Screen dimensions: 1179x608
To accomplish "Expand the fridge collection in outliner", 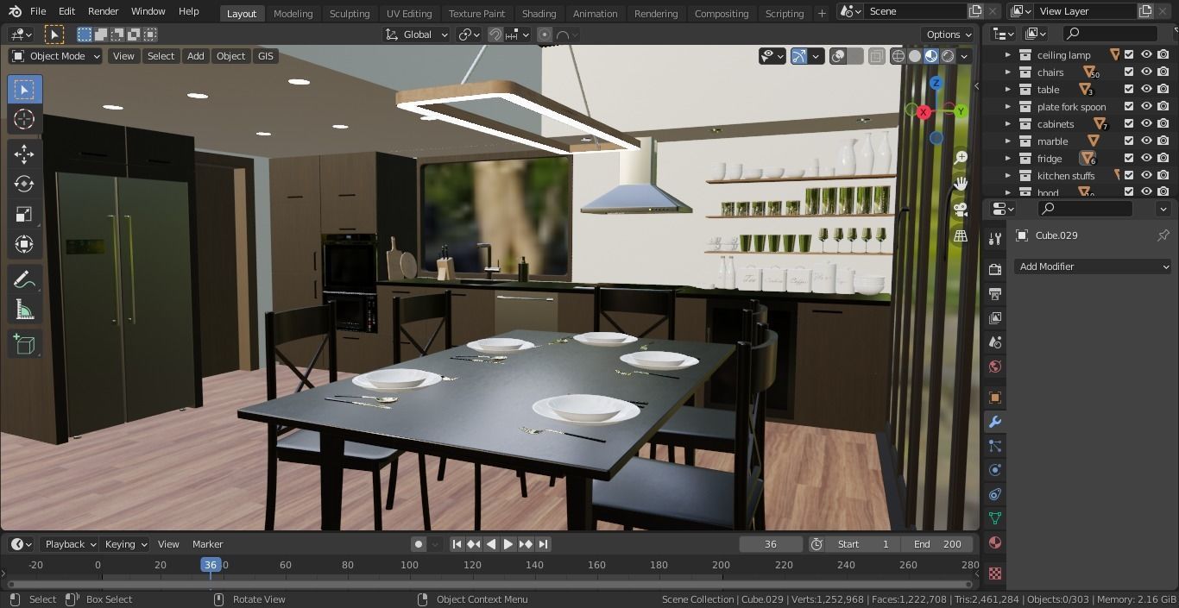I will coord(1007,158).
